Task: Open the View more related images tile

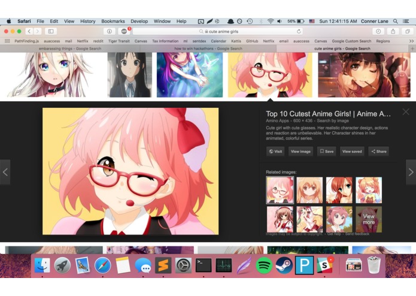Action: point(369,219)
